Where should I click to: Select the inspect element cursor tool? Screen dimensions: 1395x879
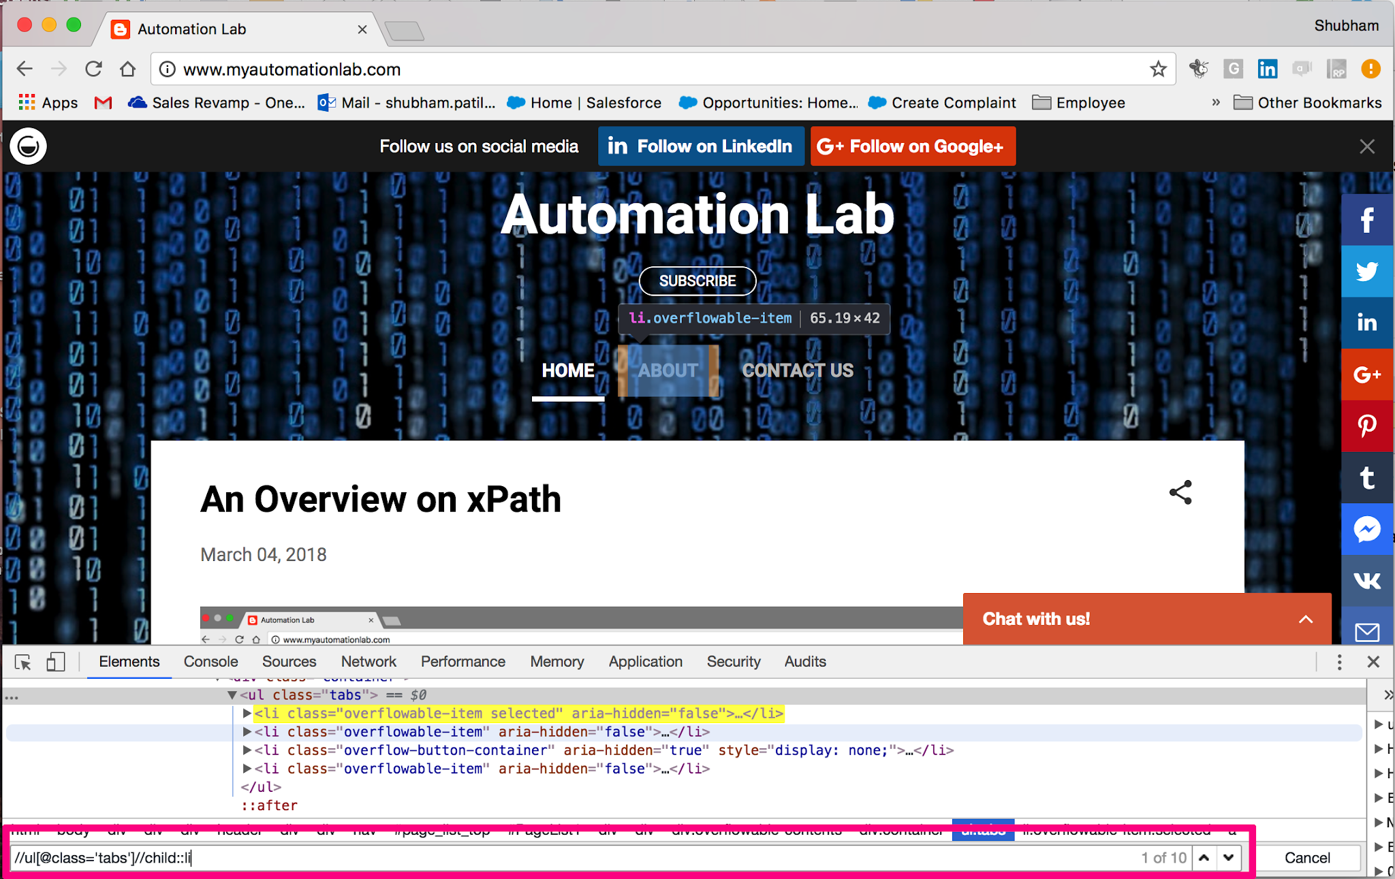22,661
